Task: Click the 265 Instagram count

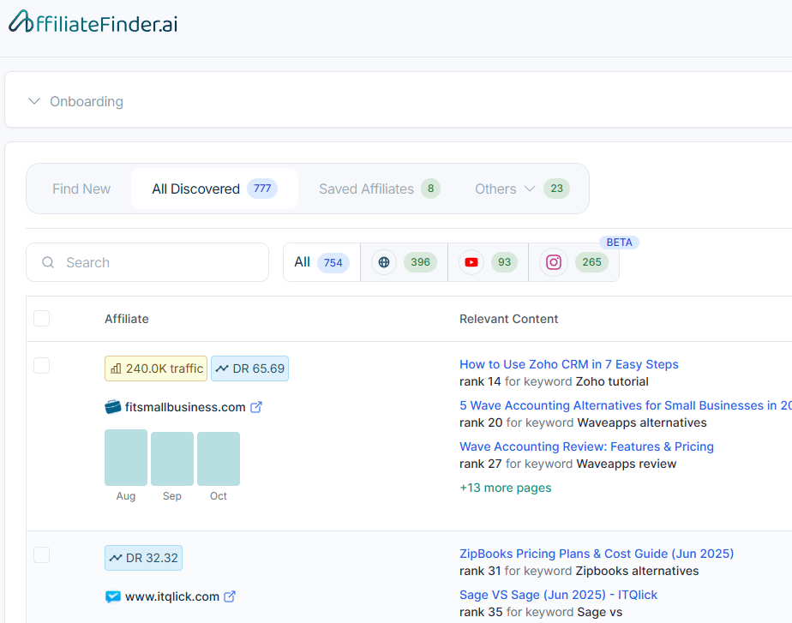Action: tap(591, 262)
